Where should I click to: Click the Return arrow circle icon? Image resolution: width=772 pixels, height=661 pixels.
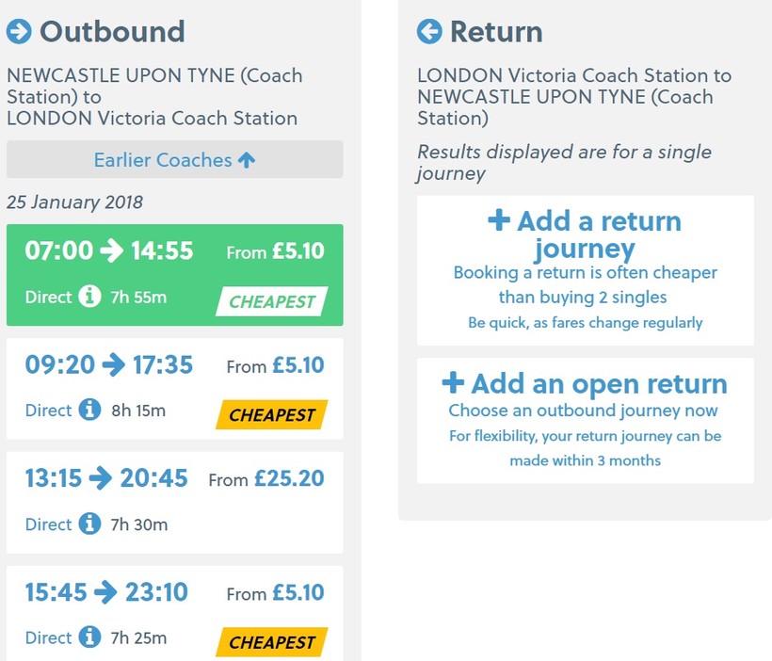[429, 32]
